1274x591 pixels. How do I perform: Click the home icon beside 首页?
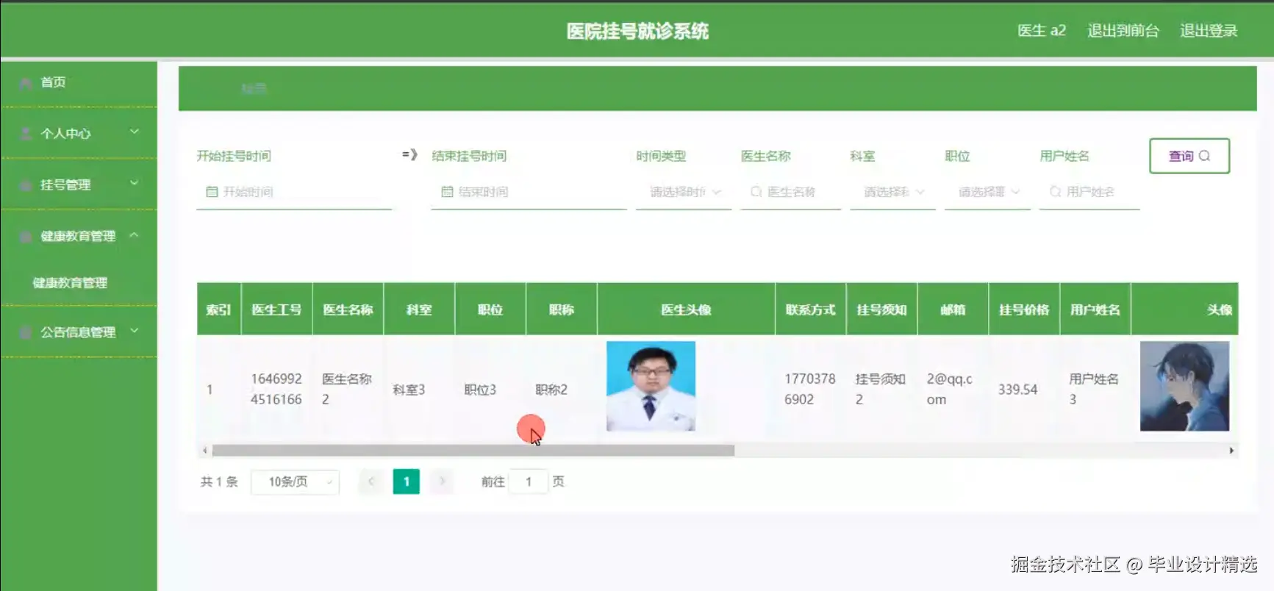coord(26,83)
